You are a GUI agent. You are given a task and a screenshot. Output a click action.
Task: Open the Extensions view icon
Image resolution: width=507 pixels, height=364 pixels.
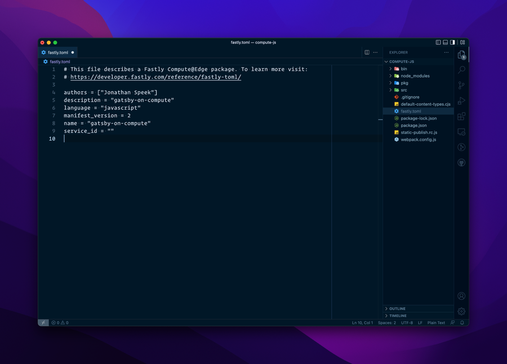click(461, 116)
